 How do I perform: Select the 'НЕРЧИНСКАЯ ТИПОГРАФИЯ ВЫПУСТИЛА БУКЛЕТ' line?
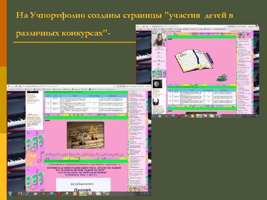[84, 168]
